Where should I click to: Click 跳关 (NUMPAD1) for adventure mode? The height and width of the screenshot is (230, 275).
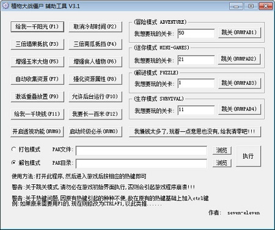[240, 32]
